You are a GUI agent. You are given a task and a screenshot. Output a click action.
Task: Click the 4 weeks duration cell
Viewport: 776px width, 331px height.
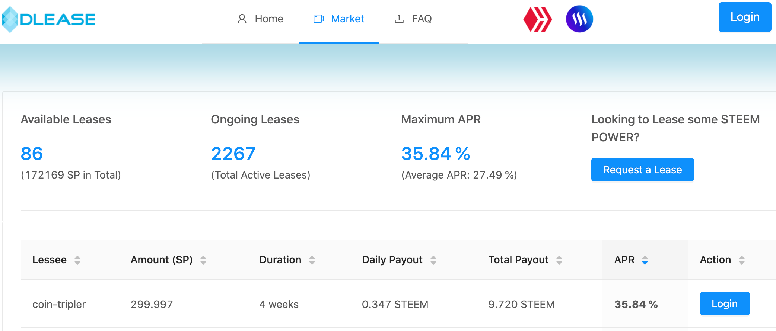279,304
